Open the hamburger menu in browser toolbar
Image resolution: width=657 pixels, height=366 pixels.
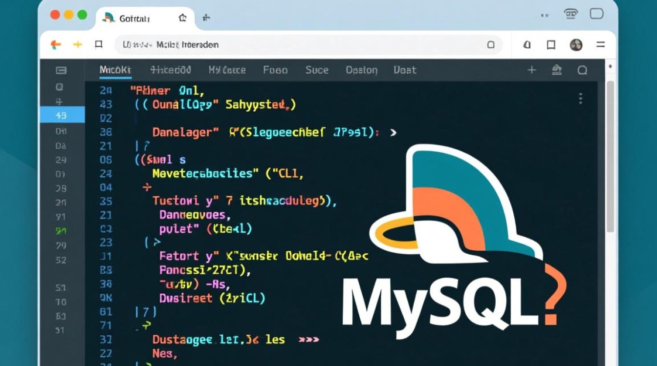pos(601,45)
